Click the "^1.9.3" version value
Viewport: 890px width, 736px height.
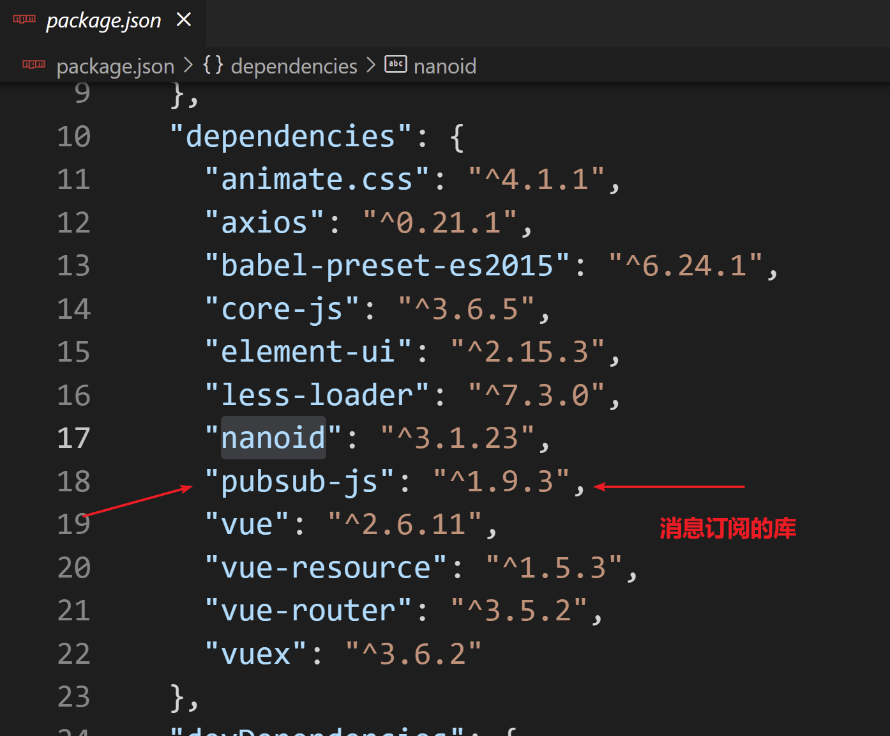501,482
